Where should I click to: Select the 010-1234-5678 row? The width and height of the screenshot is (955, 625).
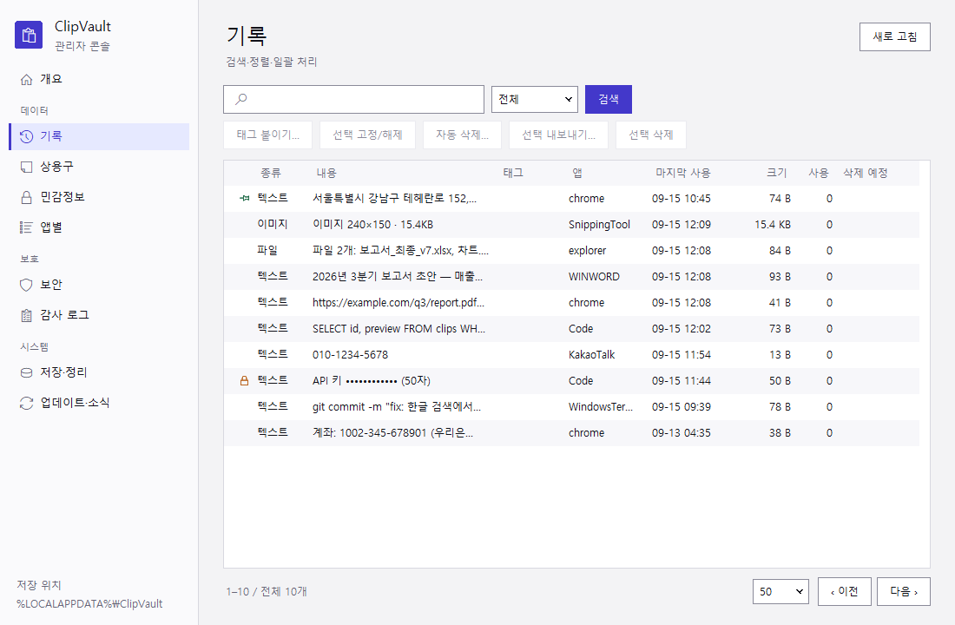pyautogui.click(x=571, y=355)
